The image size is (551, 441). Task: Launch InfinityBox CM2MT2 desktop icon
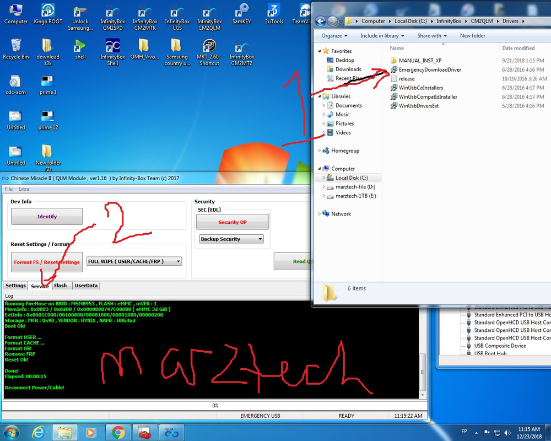[242, 52]
